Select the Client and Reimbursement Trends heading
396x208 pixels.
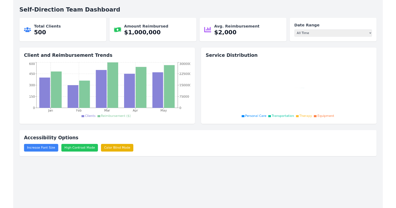pyautogui.click(x=68, y=55)
